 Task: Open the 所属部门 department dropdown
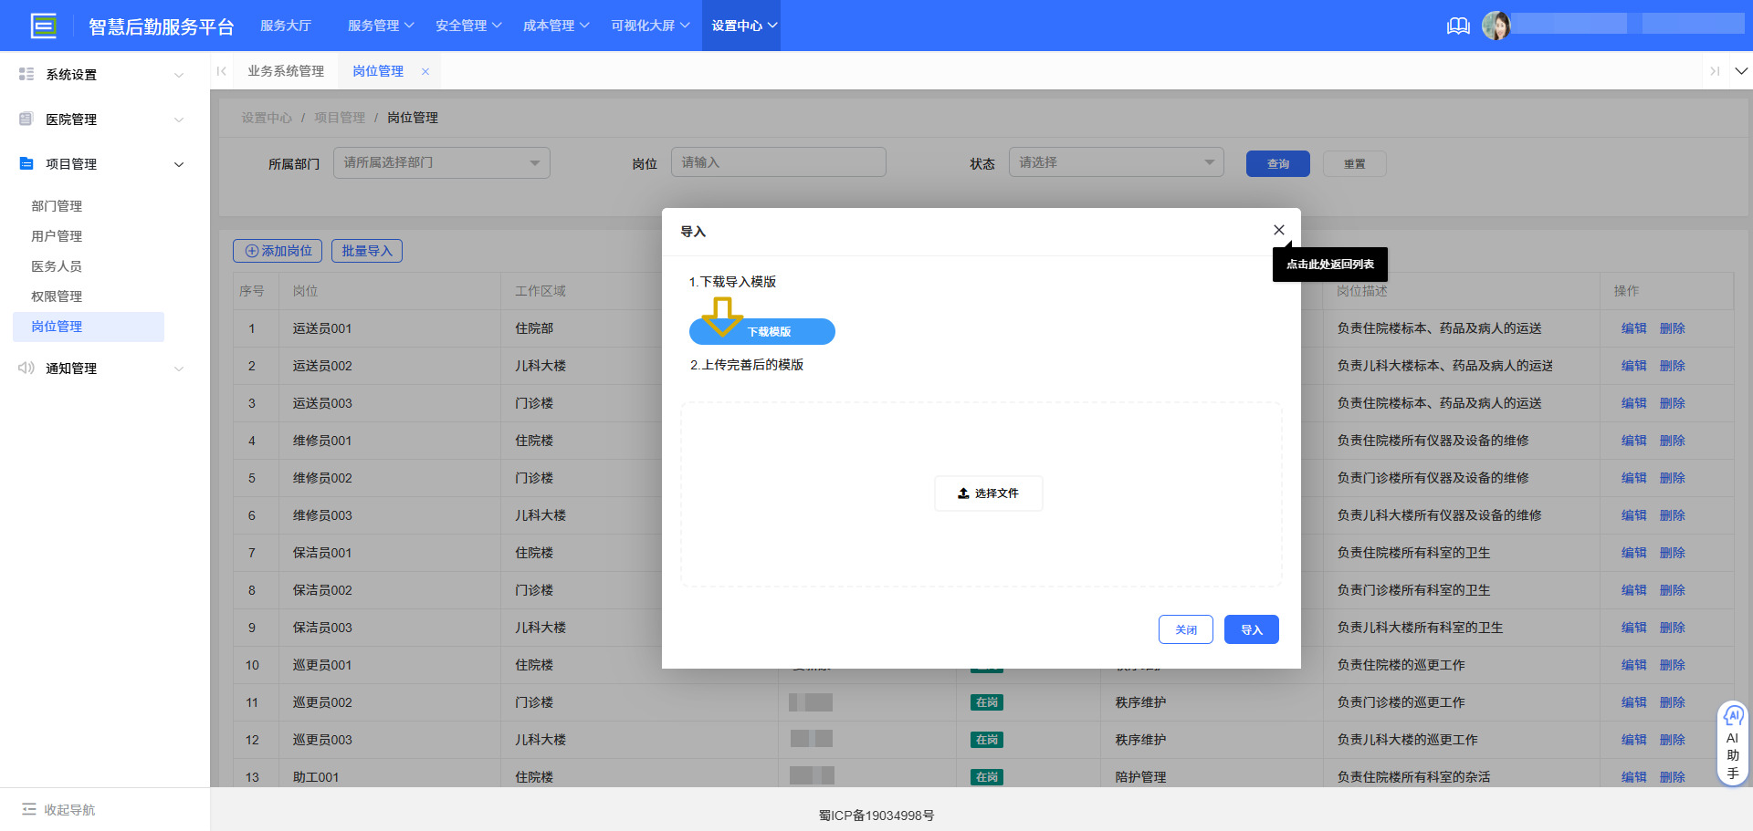[x=442, y=162]
